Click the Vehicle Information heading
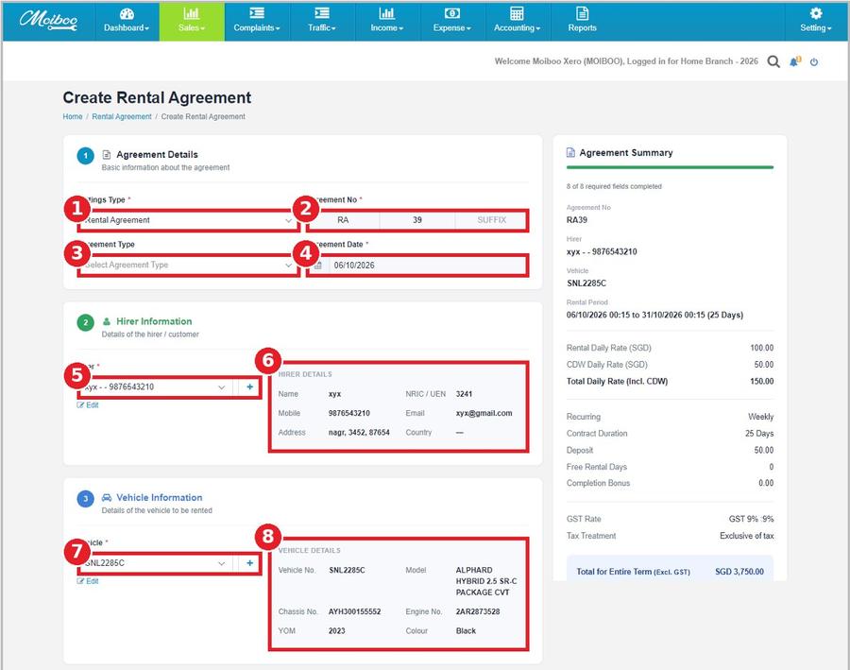This screenshot has height=670, width=850. pyautogui.click(x=160, y=497)
